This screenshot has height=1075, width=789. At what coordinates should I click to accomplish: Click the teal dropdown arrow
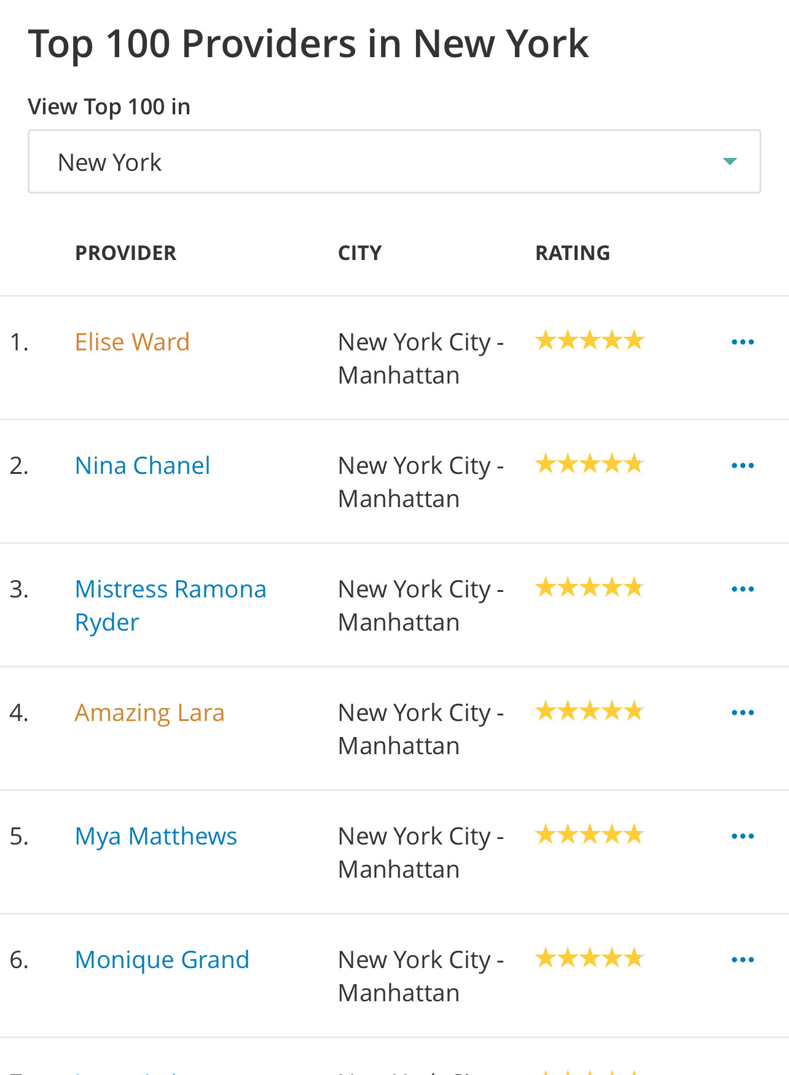click(x=729, y=162)
